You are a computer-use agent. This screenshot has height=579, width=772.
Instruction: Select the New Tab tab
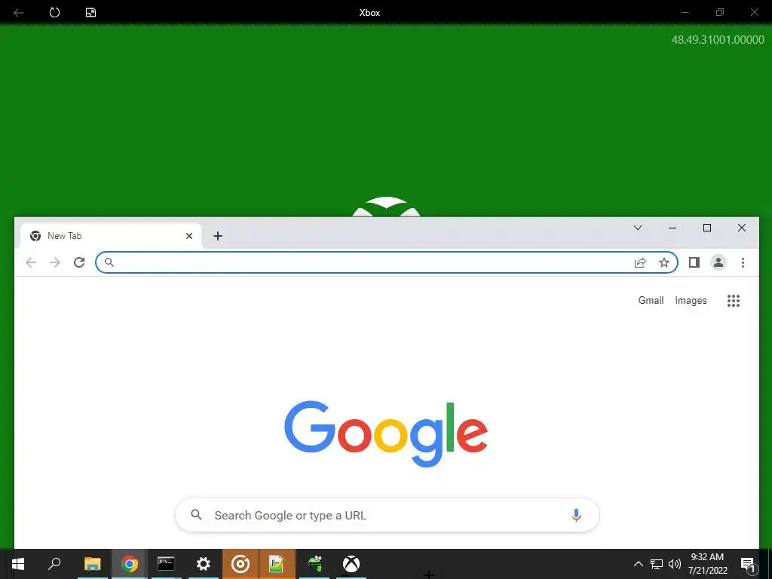111,236
